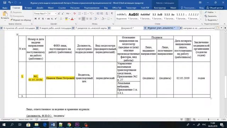Switch to the Office Tab ribbon tab
This screenshot has height=128, width=227.
[117, 8]
